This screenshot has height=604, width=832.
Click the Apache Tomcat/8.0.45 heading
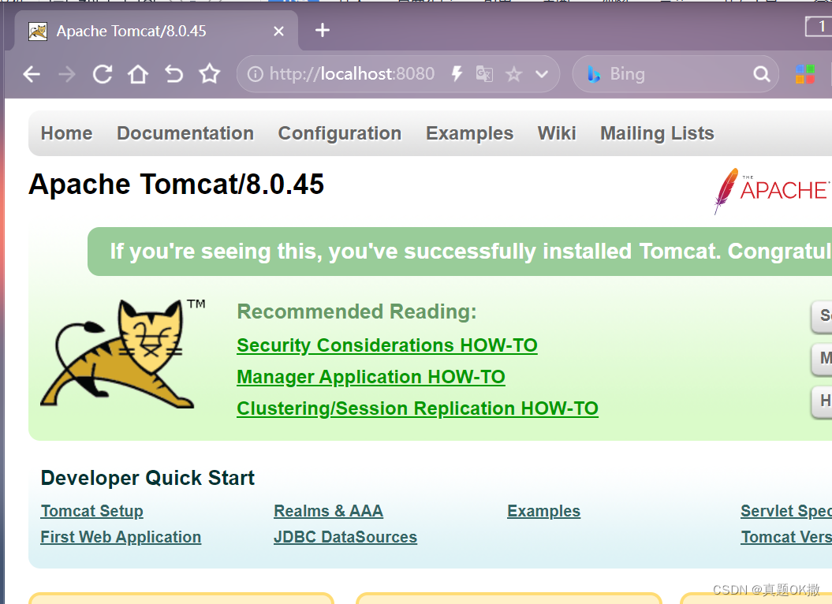(x=176, y=185)
